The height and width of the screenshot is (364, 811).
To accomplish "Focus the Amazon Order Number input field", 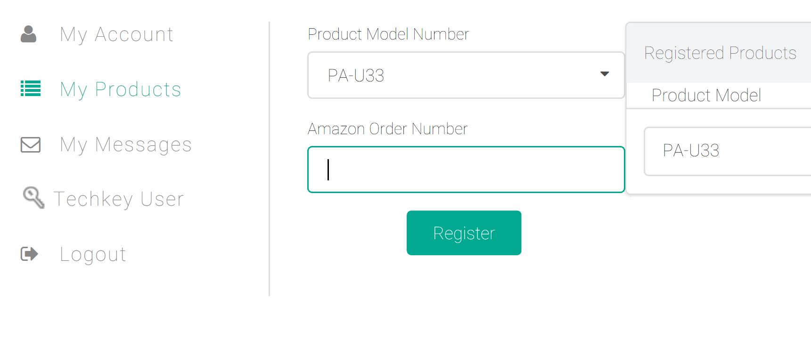I will pyautogui.click(x=466, y=170).
